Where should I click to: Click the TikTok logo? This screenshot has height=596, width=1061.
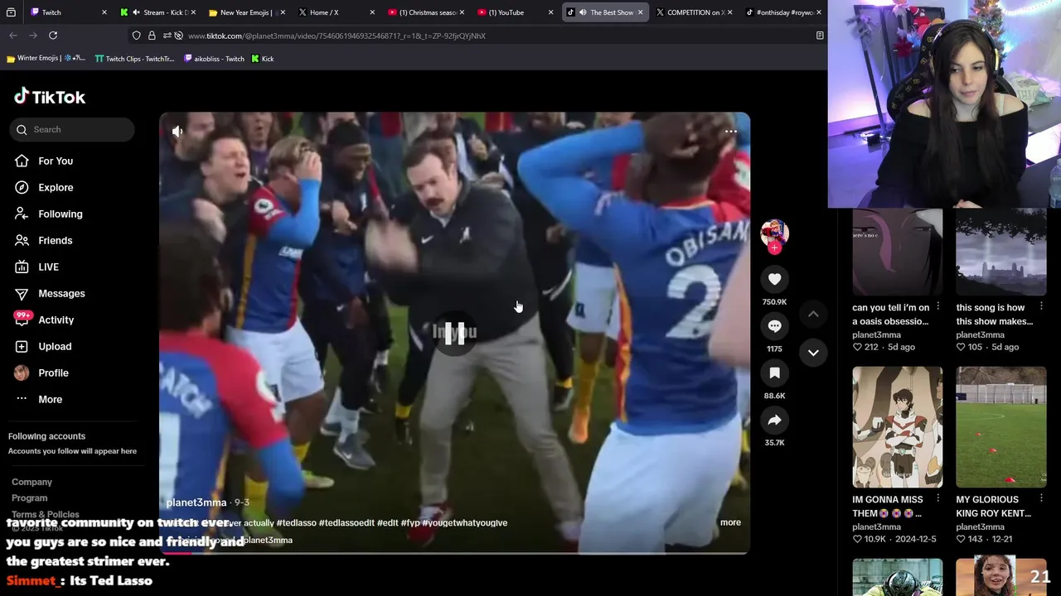click(50, 97)
